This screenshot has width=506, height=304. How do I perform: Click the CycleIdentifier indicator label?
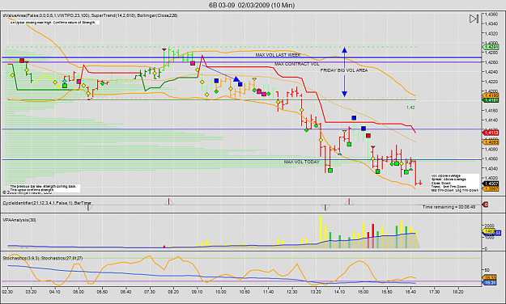click(47, 203)
